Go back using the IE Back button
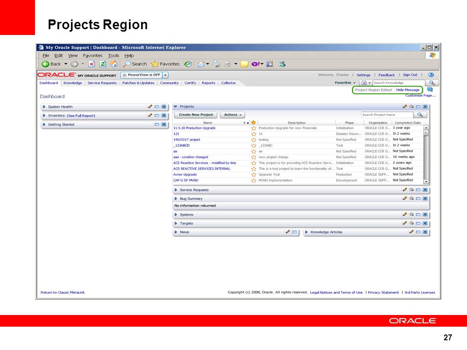 (51, 64)
